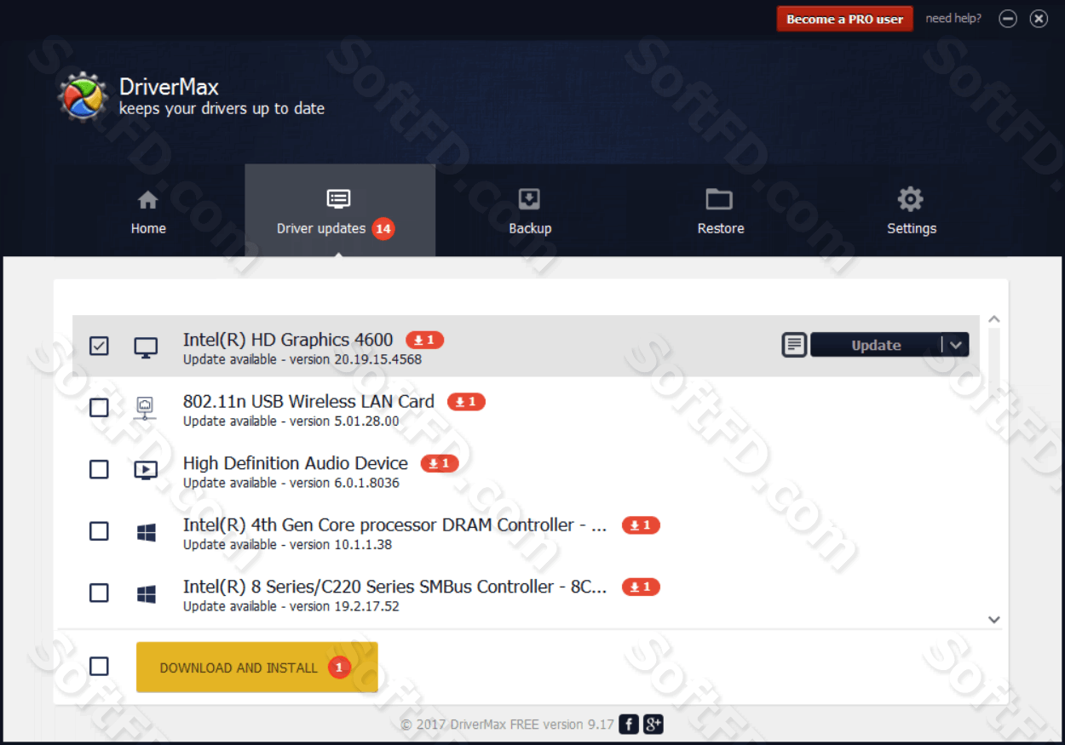Check the 802.11n USB Wireless LAN Card box
Image resolution: width=1065 pixels, height=745 pixels.
pyautogui.click(x=100, y=408)
